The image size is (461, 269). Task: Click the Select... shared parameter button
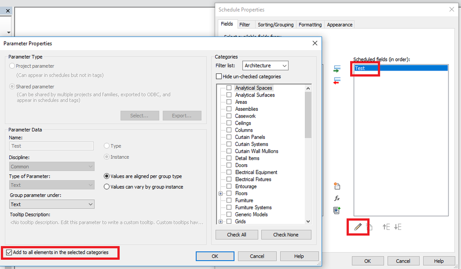pyautogui.click(x=140, y=116)
